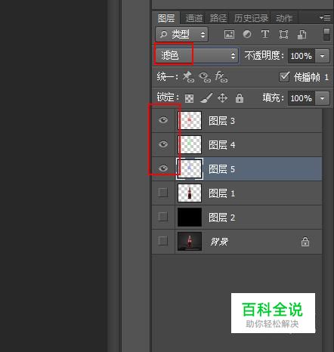Viewport: 334px width, 352px height.
Task: Lock transparent pixels icon
Action: (189, 98)
